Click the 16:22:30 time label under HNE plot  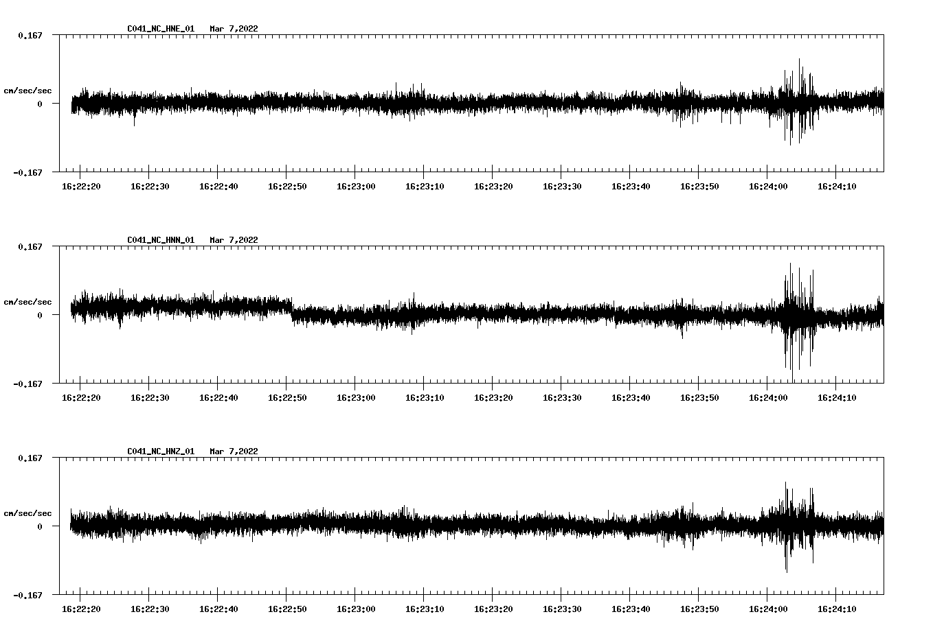(x=150, y=186)
